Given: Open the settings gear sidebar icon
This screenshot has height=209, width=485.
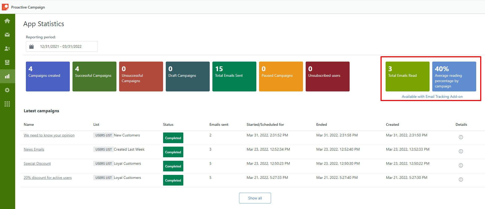Looking at the screenshot, I should (x=7, y=90).
